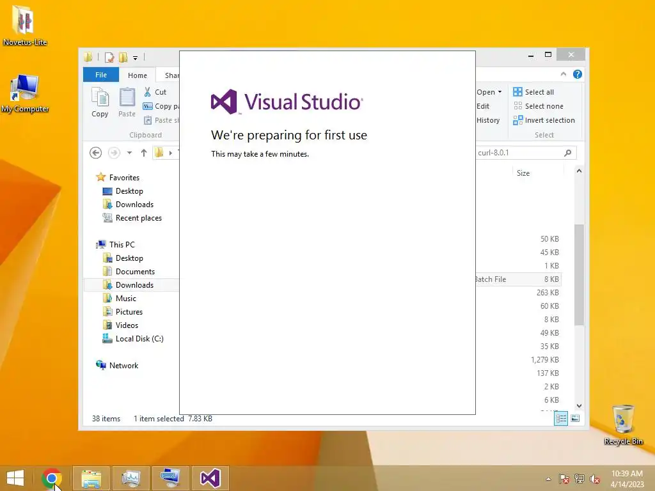Launch Google Chrome from taskbar

click(x=52, y=478)
